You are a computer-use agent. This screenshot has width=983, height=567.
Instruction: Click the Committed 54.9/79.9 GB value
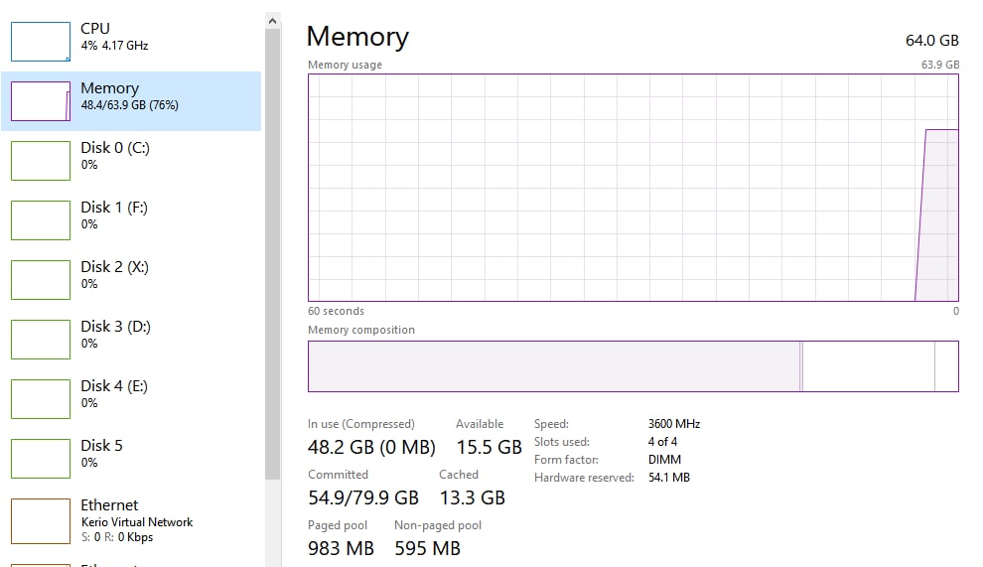point(363,497)
